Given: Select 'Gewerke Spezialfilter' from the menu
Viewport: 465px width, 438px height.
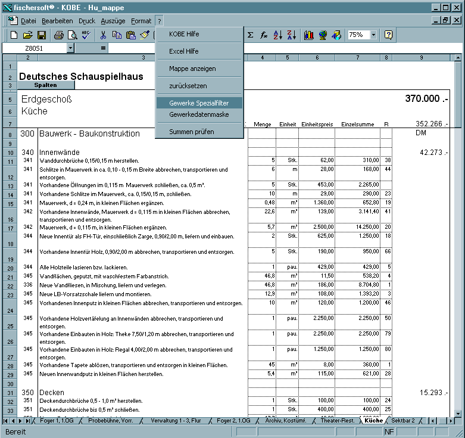Looking at the screenshot, I should pyautogui.click(x=199, y=103).
